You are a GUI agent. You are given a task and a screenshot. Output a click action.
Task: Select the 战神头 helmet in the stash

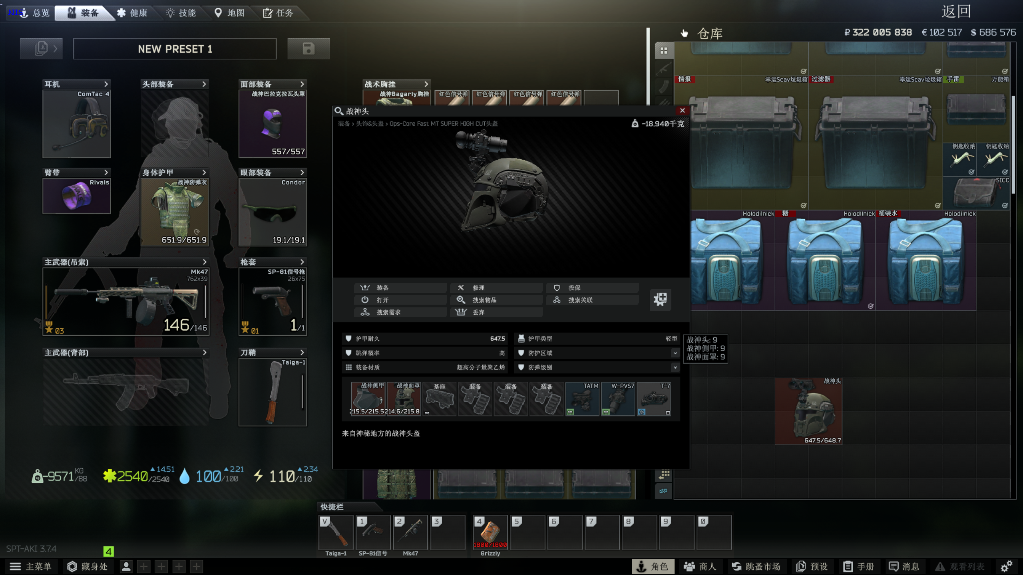tap(809, 411)
